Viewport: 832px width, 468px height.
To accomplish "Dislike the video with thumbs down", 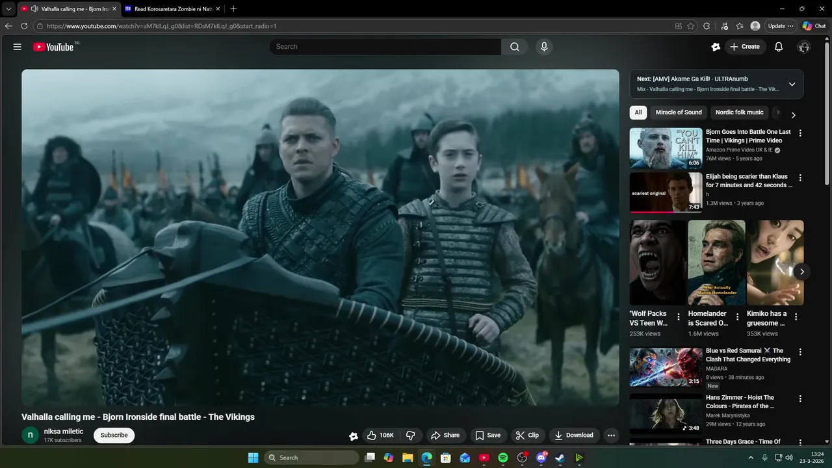I will tap(410, 435).
